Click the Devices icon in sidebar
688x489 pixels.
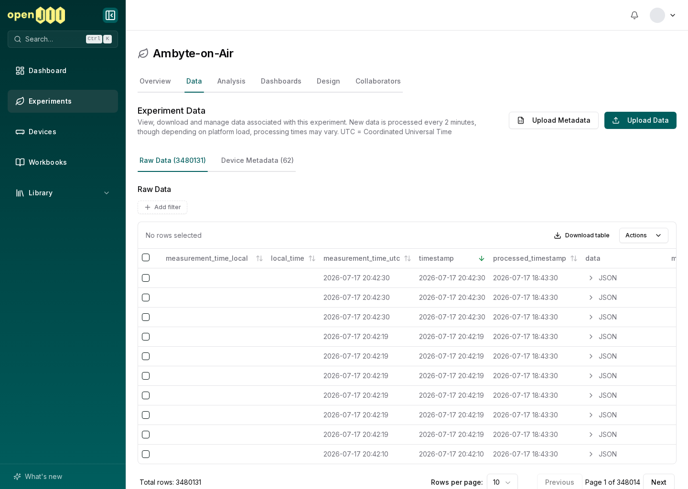coord(20,132)
